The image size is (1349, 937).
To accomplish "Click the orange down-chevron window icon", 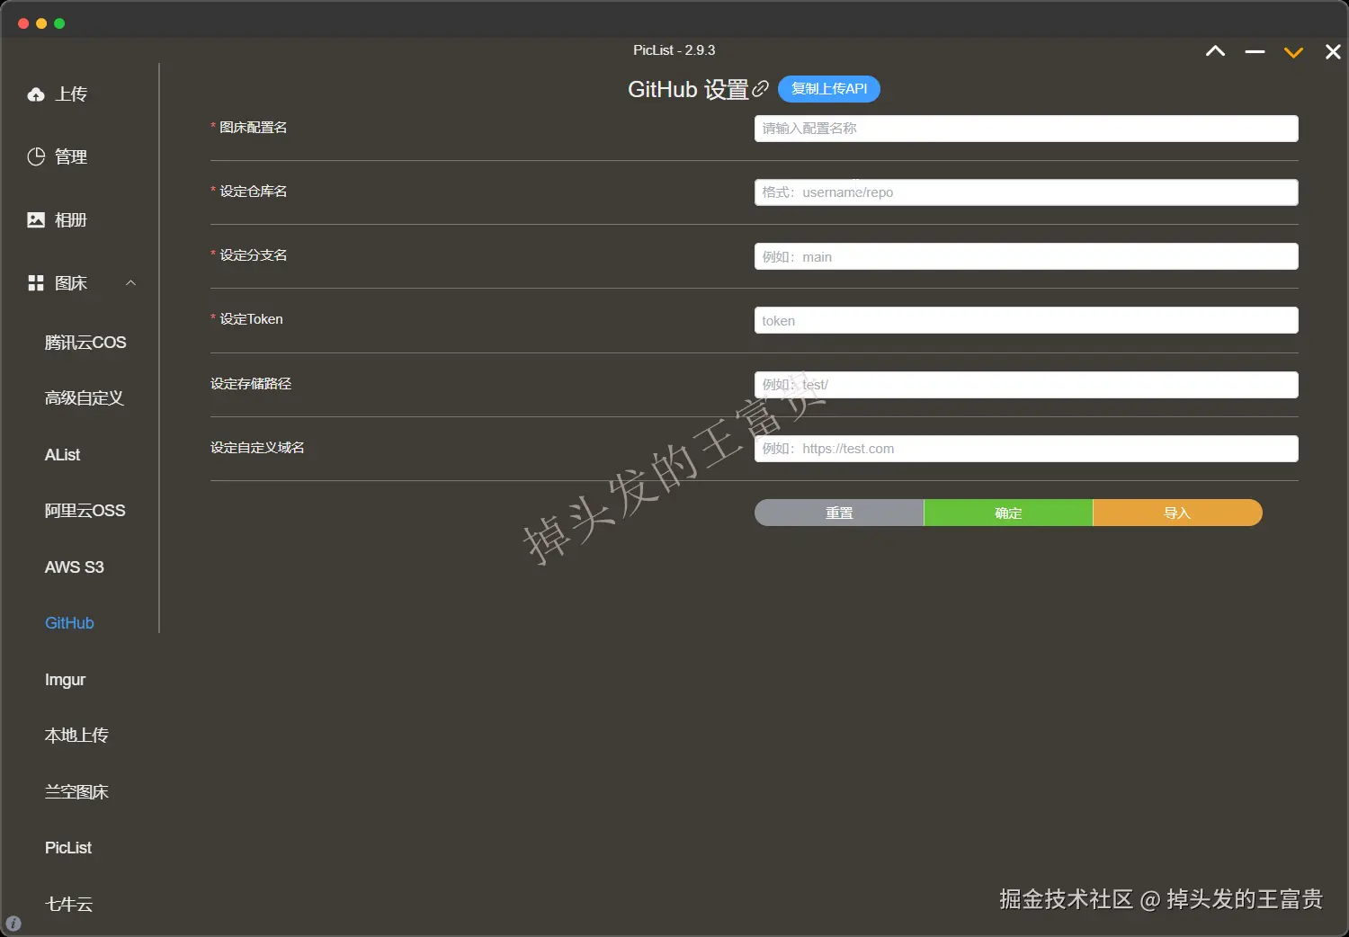I will (x=1293, y=52).
